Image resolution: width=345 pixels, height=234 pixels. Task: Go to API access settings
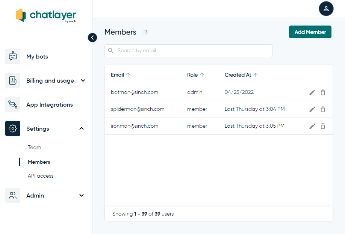click(x=41, y=176)
